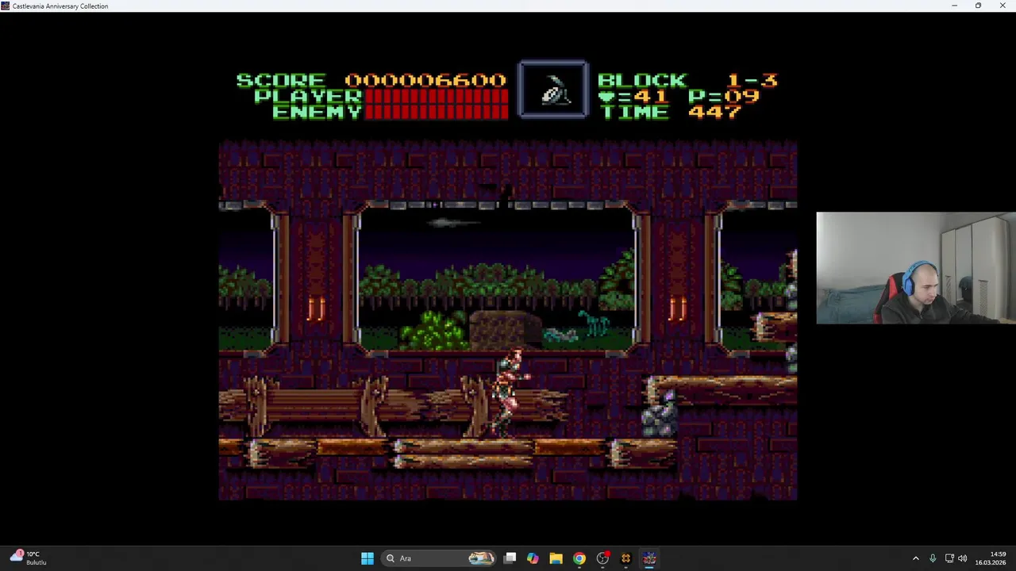Switch to OBS Studio in the taskbar
Viewport: 1016px width, 571px height.
(603, 558)
